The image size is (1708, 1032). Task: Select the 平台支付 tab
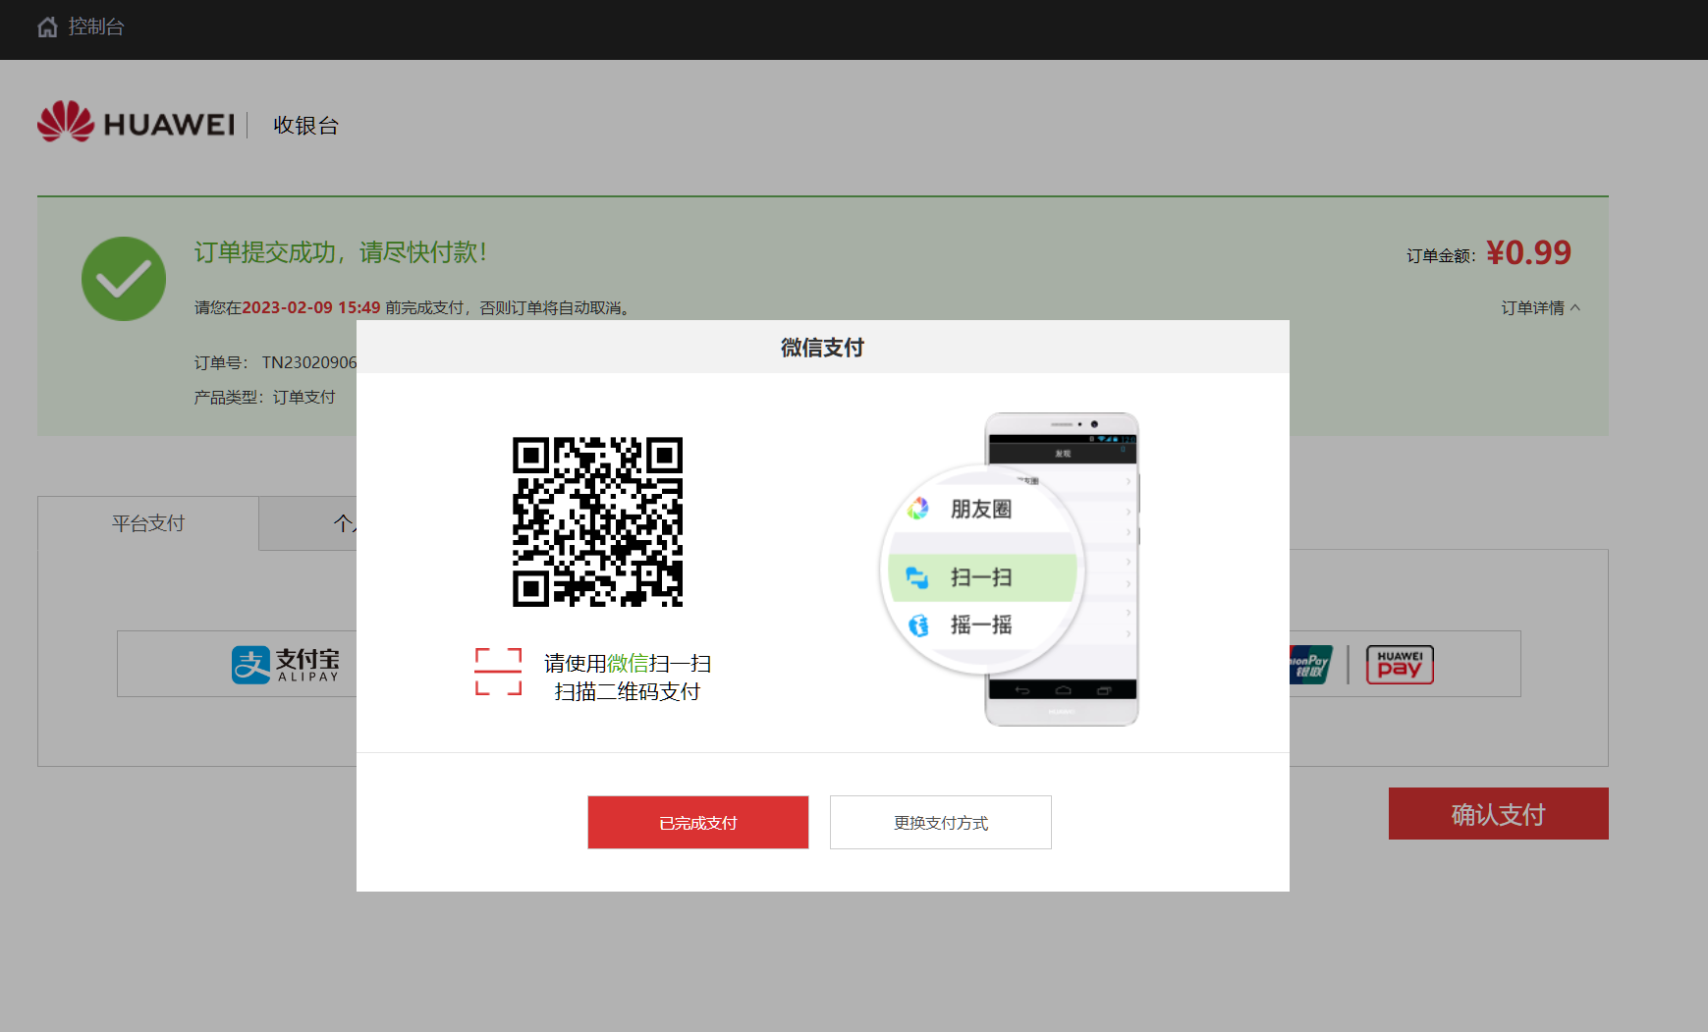(x=148, y=523)
